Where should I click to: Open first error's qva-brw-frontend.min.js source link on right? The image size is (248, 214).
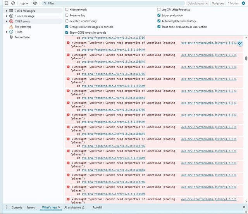(209, 43)
